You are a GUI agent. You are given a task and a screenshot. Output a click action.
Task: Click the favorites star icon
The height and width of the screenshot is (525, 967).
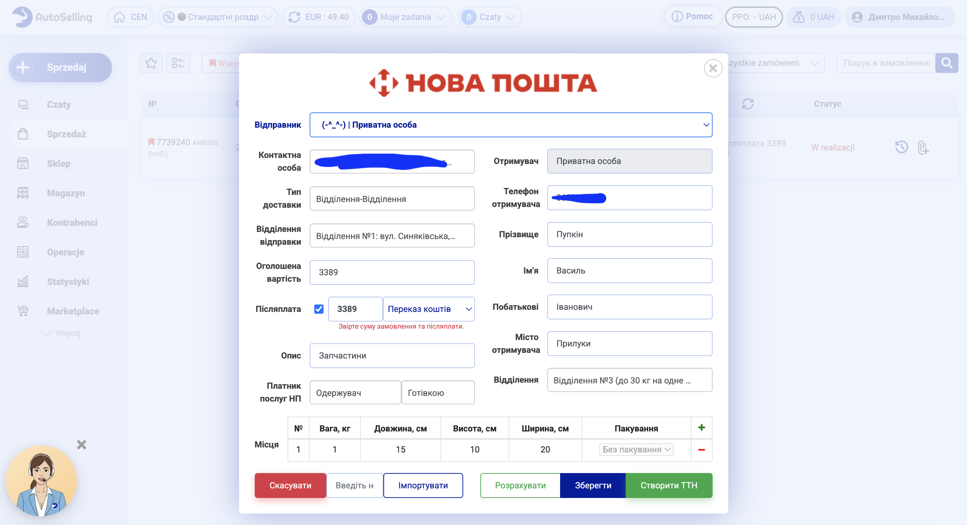(x=151, y=63)
